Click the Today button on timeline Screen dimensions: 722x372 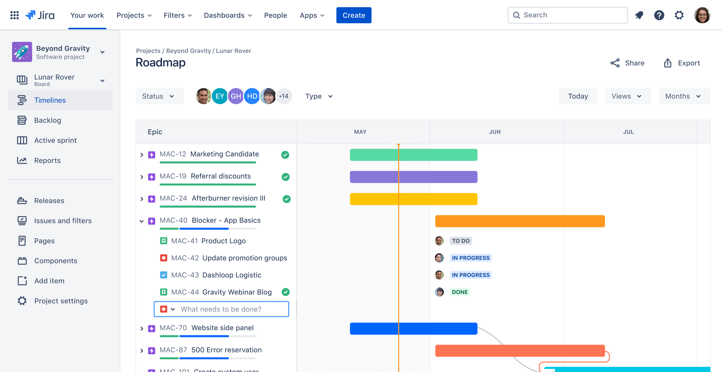[x=578, y=96]
